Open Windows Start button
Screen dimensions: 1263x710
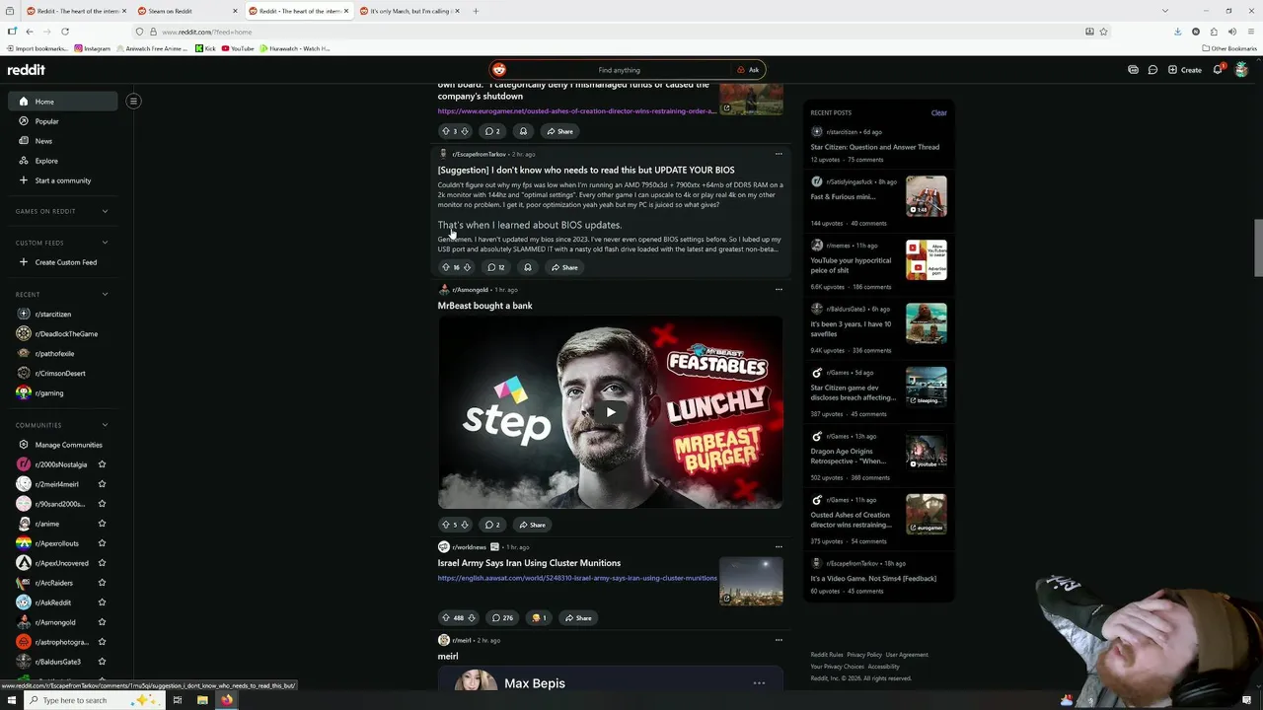click(12, 700)
